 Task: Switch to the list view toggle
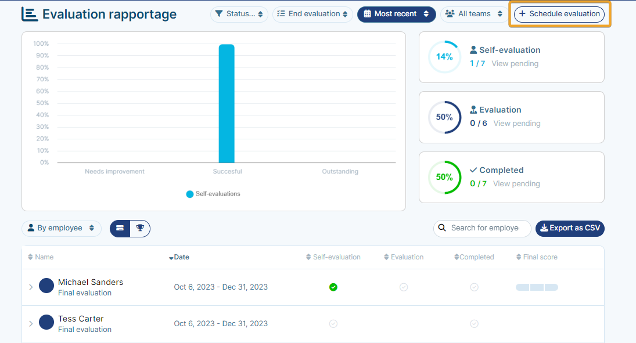tap(120, 228)
